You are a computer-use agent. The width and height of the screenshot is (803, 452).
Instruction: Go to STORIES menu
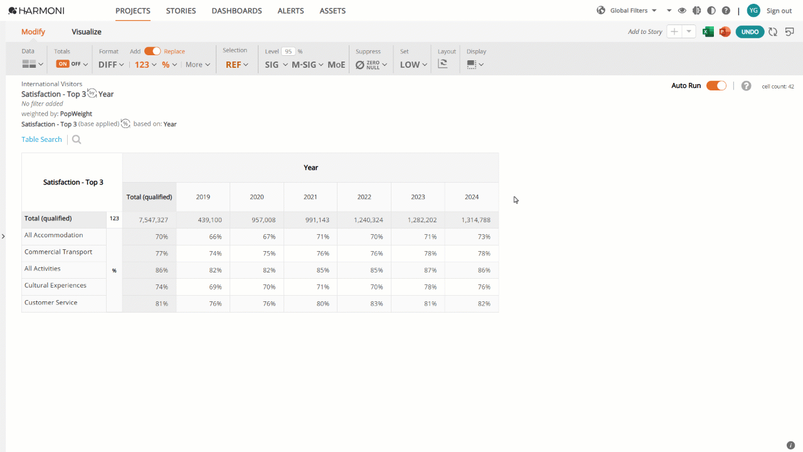[x=181, y=11]
